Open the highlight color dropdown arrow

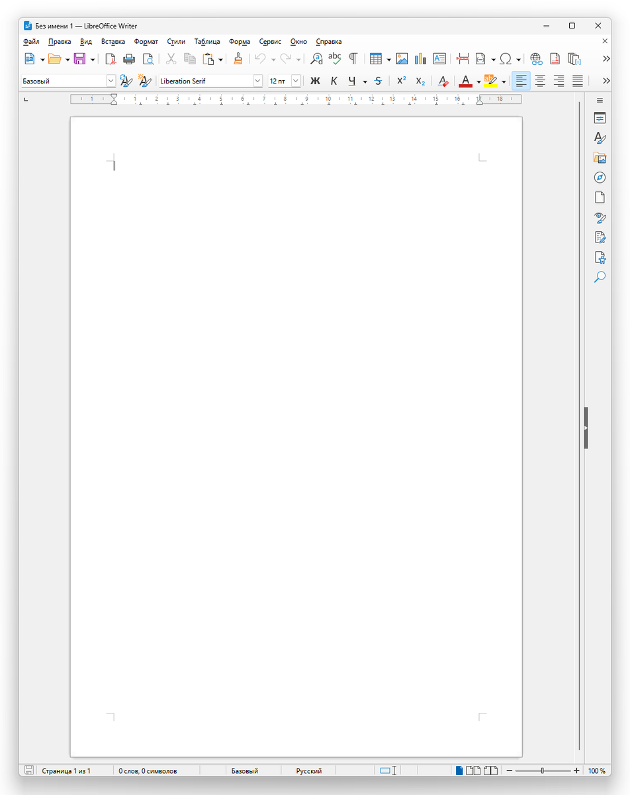tap(504, 81)
